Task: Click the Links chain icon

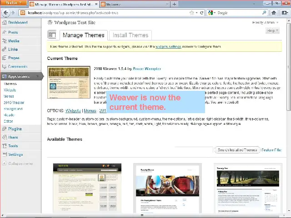Action: [4, 50]
